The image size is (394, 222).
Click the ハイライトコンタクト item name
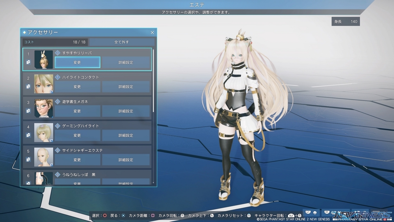(81, 77)
